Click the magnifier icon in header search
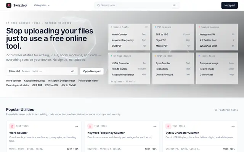Viewport: 244px width, 152px height. click(98, 5)
